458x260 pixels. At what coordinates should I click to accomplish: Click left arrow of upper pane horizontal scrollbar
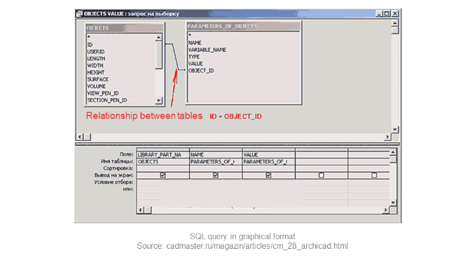[x=80, y=137]
